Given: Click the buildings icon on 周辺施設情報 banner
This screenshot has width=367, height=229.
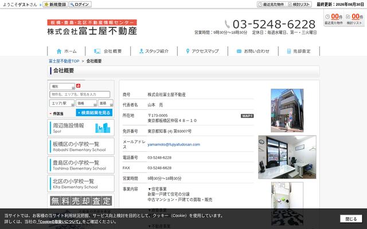Looking at the screenshot, I should [x=103, y=128].
